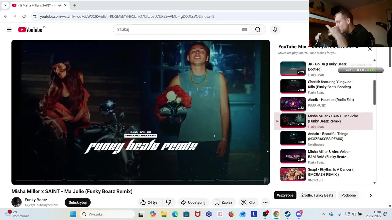This screenshot has height=220, width=392.
Task: Play JK - Go On thumbnail in mix
Action: (293, 68)
